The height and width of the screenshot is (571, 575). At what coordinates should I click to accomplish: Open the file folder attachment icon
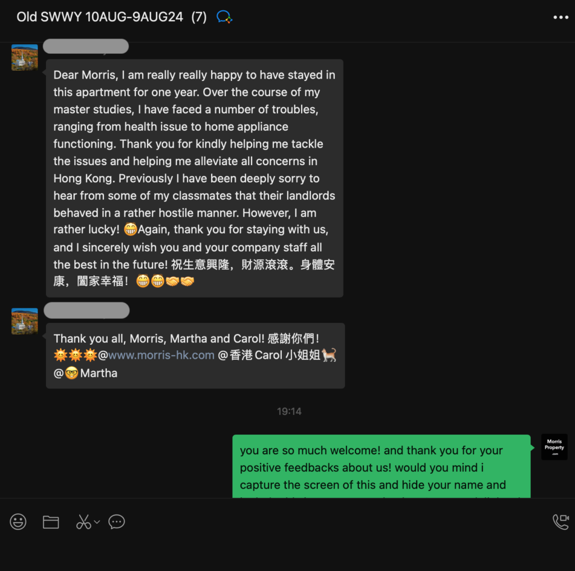coord(51,522)
